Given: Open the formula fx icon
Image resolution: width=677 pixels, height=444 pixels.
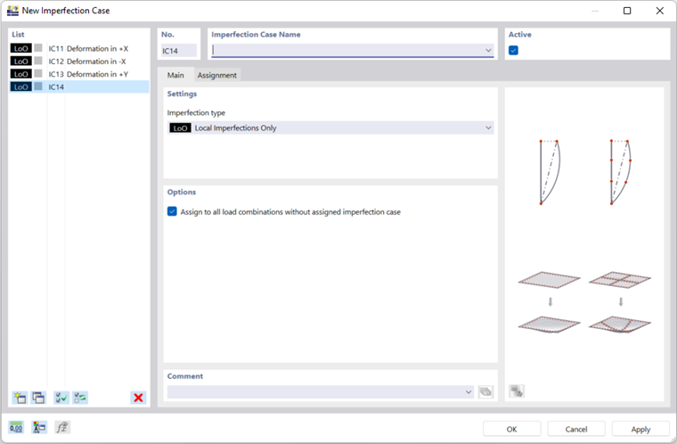Looking at the screenshot, I should point(62,428).
